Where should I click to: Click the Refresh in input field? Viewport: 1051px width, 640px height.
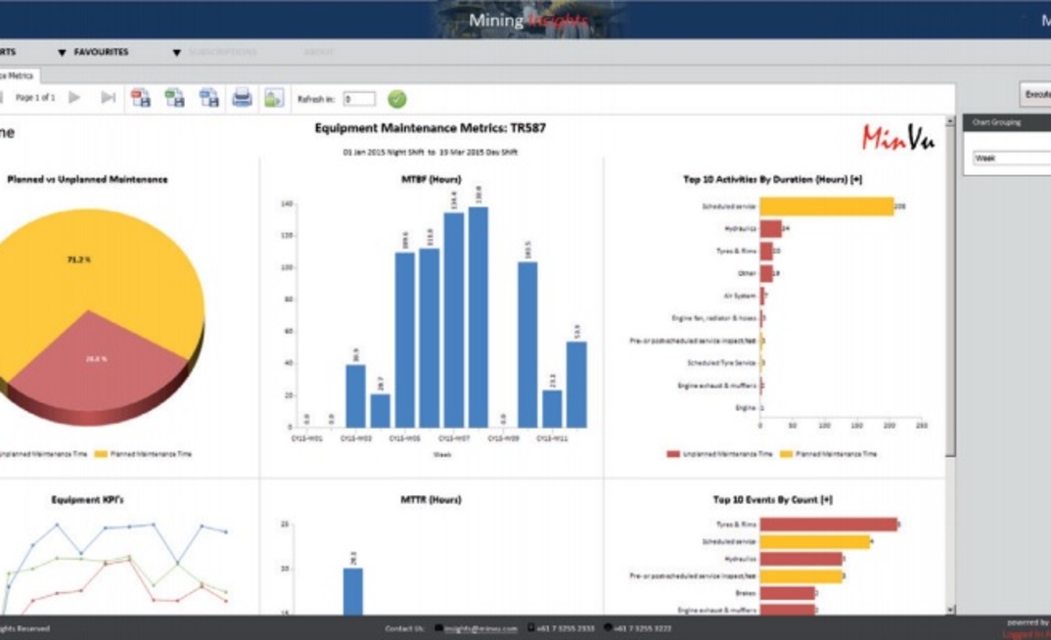tap(359, 99)
